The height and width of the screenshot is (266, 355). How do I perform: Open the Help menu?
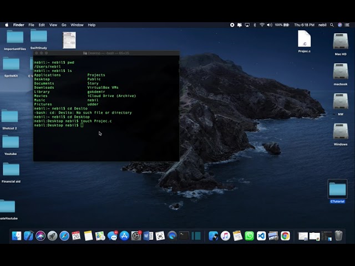(92, 25)
